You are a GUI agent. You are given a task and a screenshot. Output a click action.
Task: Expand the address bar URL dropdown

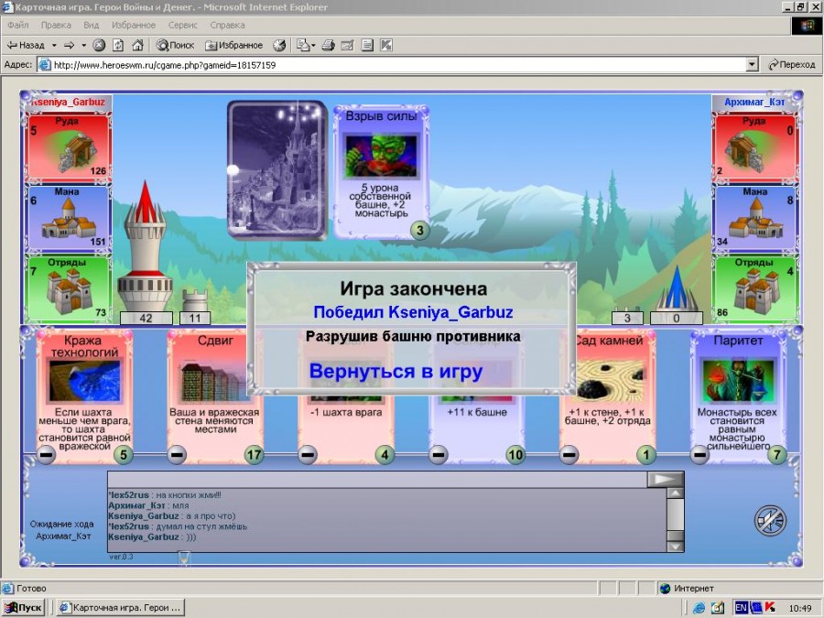(x=752, y=65)
